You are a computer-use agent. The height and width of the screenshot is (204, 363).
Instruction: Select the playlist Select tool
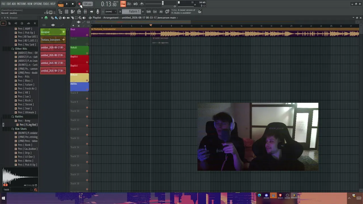(x=76, y=18)
